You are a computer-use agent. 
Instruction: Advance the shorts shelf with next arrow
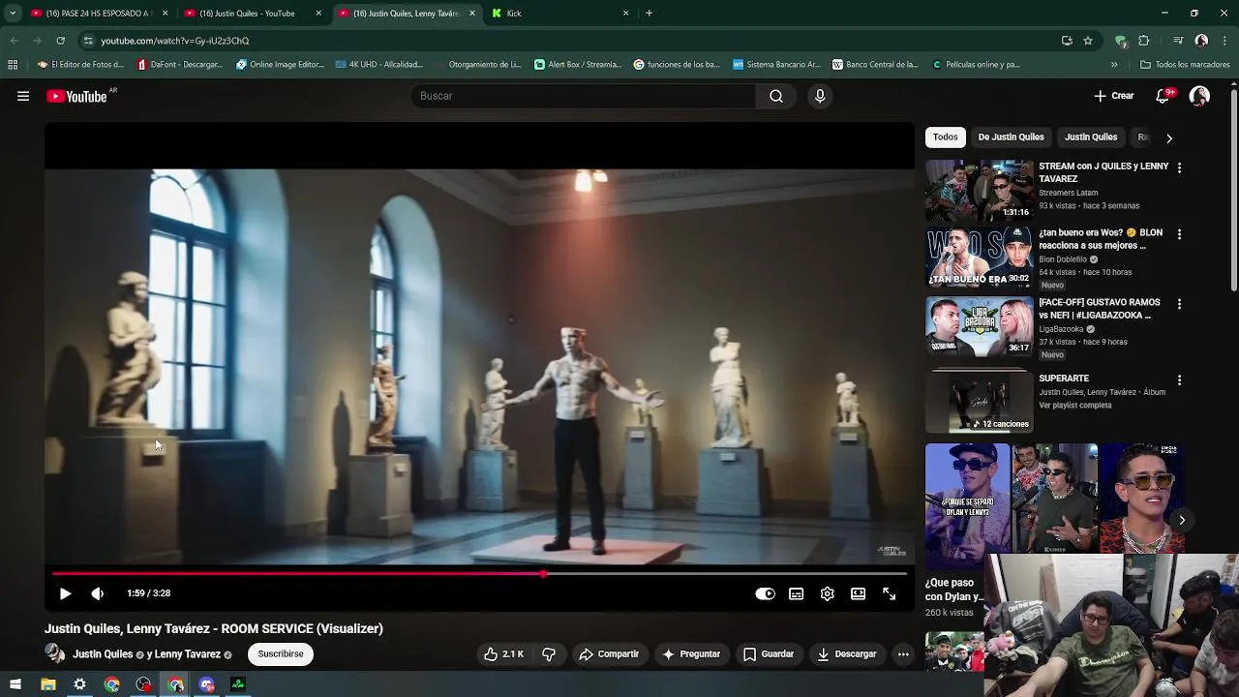click(x=1182, y=520)
